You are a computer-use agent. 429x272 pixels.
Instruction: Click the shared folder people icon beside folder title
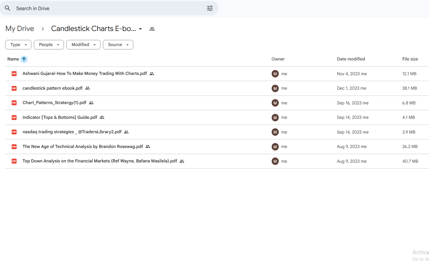(152, 29)
